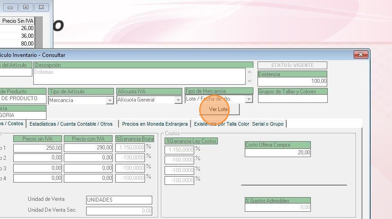
Task: Click the Existencia field showing 100,00
Action: (x=292, y=81)
